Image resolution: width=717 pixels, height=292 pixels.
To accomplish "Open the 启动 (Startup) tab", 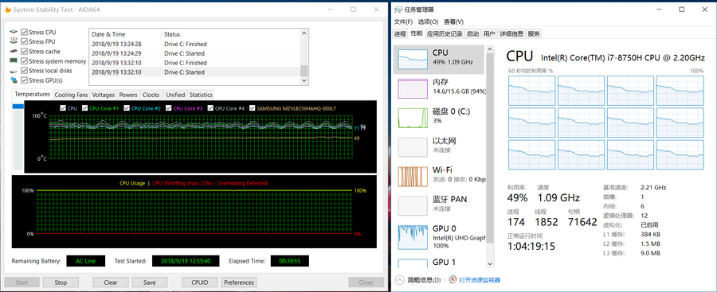I will [x=472, y=33].
